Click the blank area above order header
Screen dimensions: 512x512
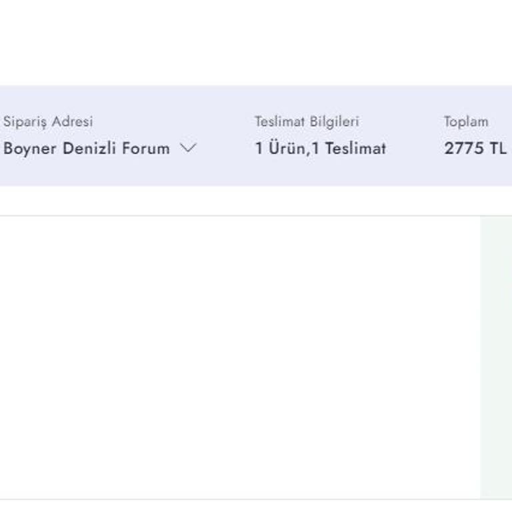pos(256,41)
